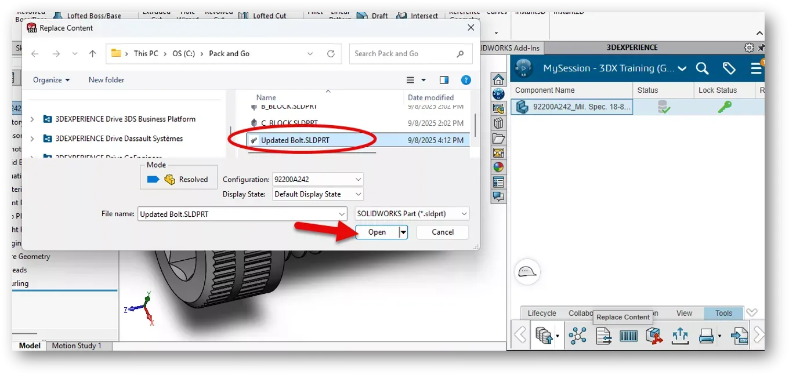The width and height of the screenshot is (789, 375).
Task: Select the 3DEXPERIENCE compass tab in task pane
Action: click(x=498, y=94)
